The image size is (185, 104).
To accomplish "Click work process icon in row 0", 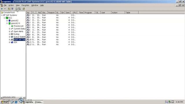I will tap(28, 15).
